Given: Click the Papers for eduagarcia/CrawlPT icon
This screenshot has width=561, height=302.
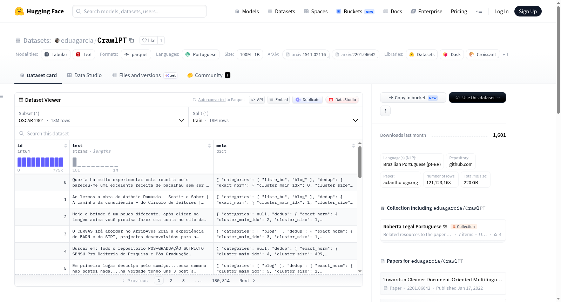Looking at the screenshot, I should coord(383,261).
